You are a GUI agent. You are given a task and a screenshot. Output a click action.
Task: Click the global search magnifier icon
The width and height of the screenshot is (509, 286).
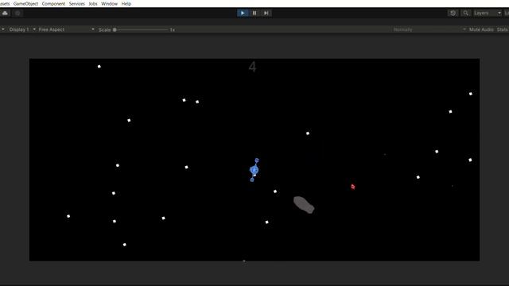(465, 13)
